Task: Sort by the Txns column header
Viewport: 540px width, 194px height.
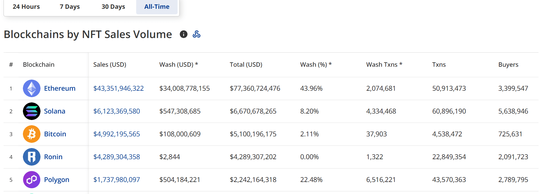Action: [439, 65]
